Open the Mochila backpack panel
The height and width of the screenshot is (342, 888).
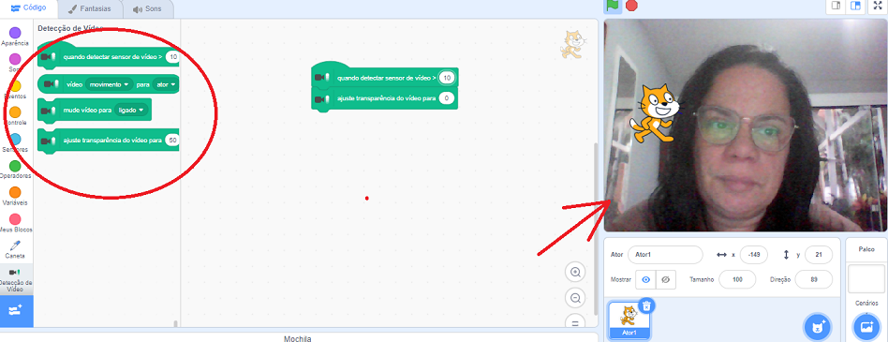coord(298,338)
